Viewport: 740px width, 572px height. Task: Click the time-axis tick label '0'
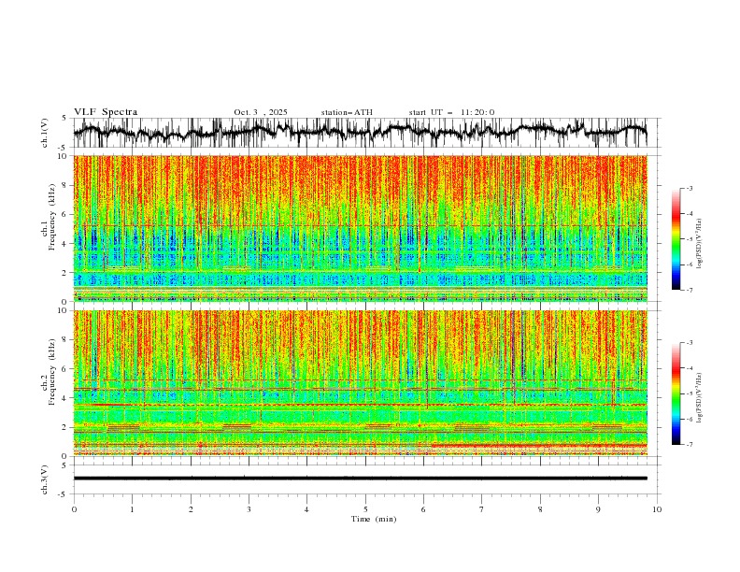74,509
